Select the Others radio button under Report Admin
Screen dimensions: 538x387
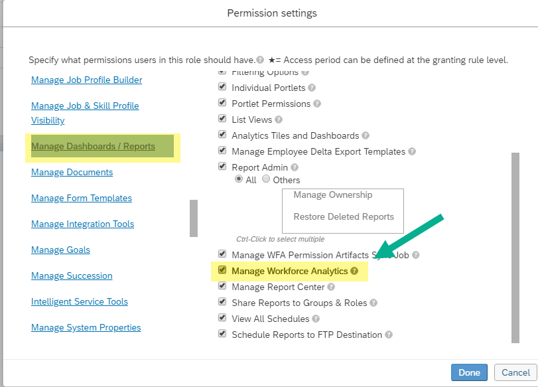[266, 179]
